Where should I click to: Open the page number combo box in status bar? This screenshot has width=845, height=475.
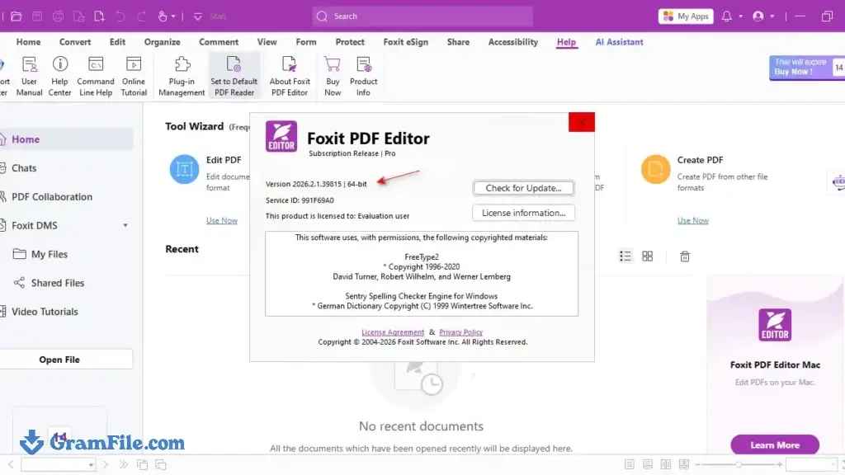pyautogui.click(x=59, y=464)
